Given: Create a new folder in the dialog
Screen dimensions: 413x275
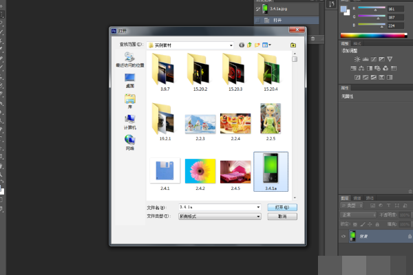Looking at the screenshot, I should click(x=257, y=45).
